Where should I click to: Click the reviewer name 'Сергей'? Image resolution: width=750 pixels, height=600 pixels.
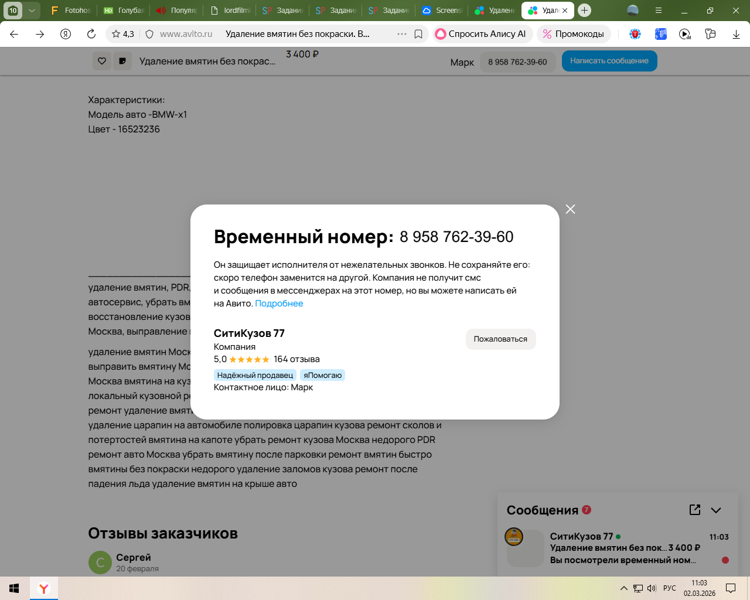pyautogui.click(x=134, y=557)
